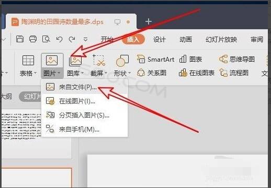Expand the 表格 dropdown arrow
The width and height of the screenshot is (271, 188).
pyautogui.click(x=35, y=73)
